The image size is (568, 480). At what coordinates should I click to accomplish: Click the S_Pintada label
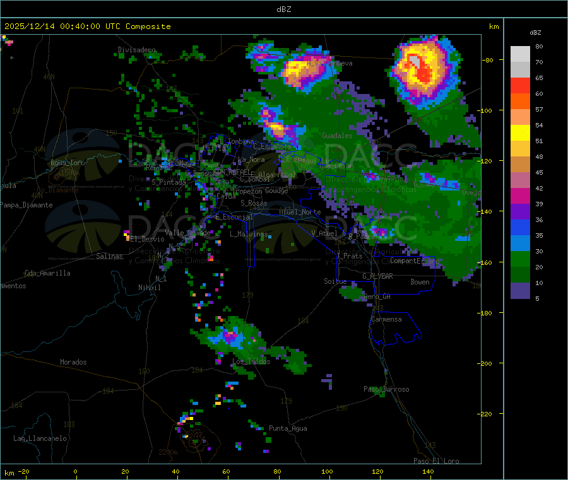pyautogui.click(x=169, y=182)
